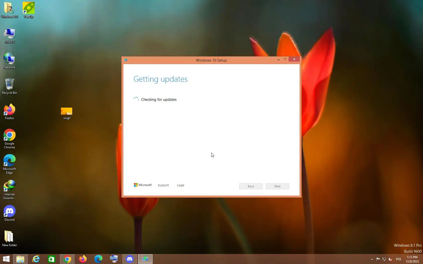Select the Google Chrome desktop shortcut
Screen dimensions: 423x264
[9, 139]
